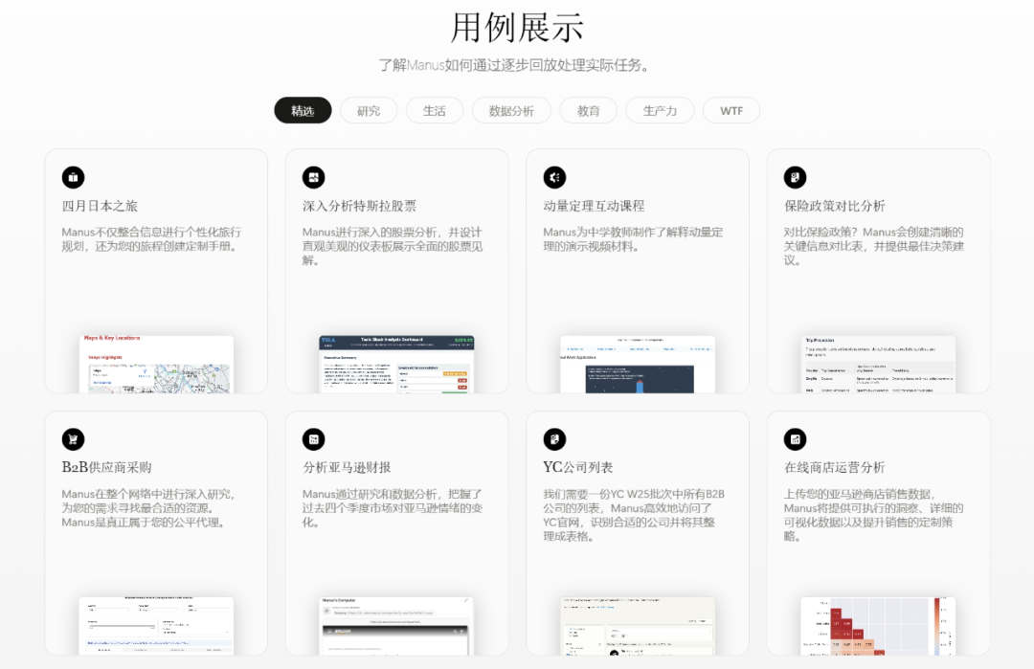Image resolution: width=1034 pixels, height=669 pixels.
Task: Open the 保险政策对比分析 title
Action: 835,207
